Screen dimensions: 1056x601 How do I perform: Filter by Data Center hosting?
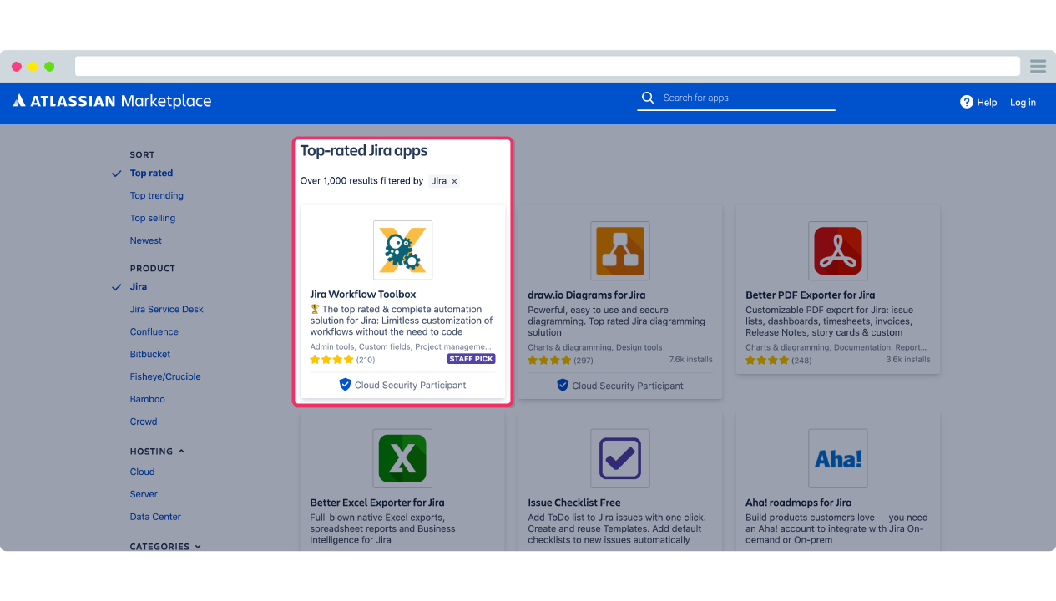[x=155, y=518]
